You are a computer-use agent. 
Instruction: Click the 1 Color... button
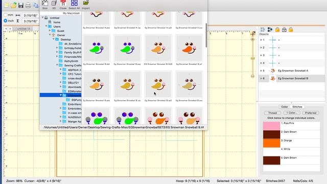292,113
